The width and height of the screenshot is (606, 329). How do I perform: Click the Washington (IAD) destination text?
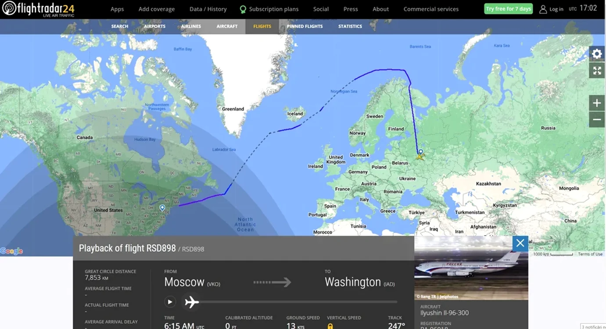click(360, 282)
